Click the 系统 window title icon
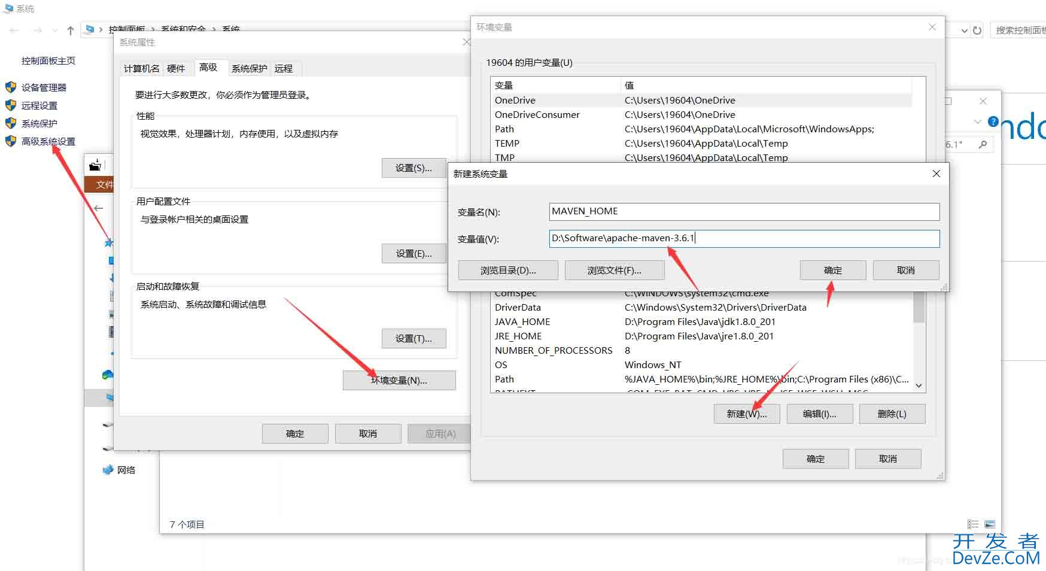The height and width of the screenshot is (571, 1046). pos(8,8)
